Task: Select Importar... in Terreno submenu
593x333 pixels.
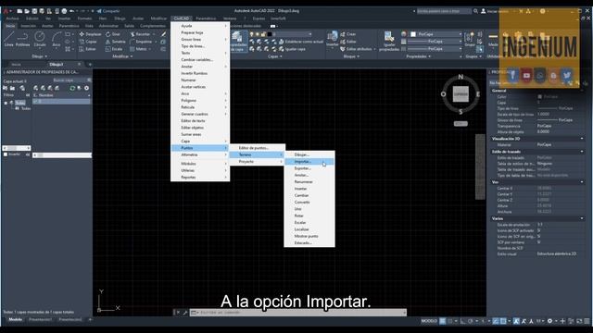Action: [x=309, y=162]
